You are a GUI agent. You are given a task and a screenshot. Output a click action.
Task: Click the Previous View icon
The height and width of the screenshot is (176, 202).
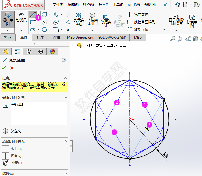coord(188,39)
